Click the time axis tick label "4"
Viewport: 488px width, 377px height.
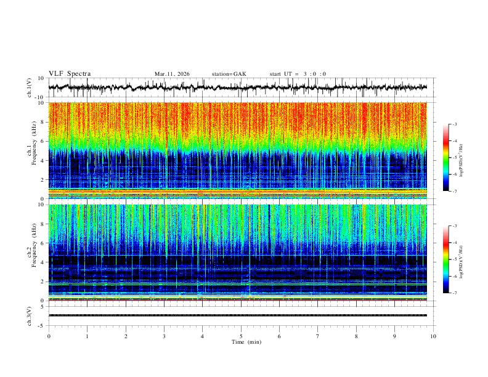202,336
